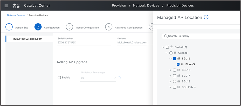This screenshot has height=106, width=241.
Task: Click the Floor-5 floor icon
Action: click(182, 64)
